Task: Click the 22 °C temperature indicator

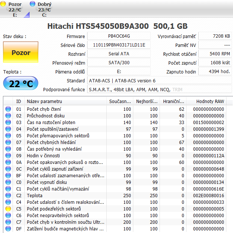Action: click(x=21, y=83)
